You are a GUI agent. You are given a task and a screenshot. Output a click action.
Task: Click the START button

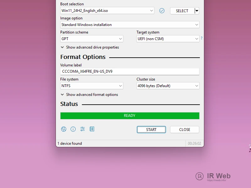(x=151, y=129)
